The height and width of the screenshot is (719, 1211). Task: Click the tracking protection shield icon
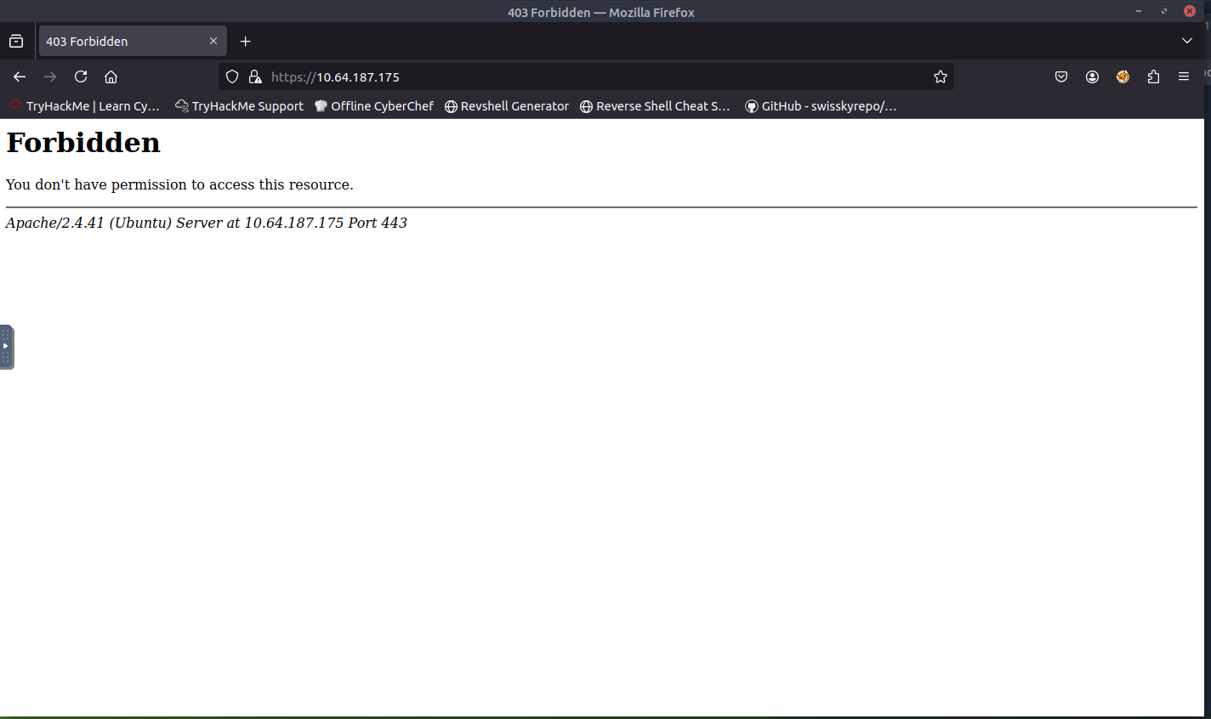(231, 76)
